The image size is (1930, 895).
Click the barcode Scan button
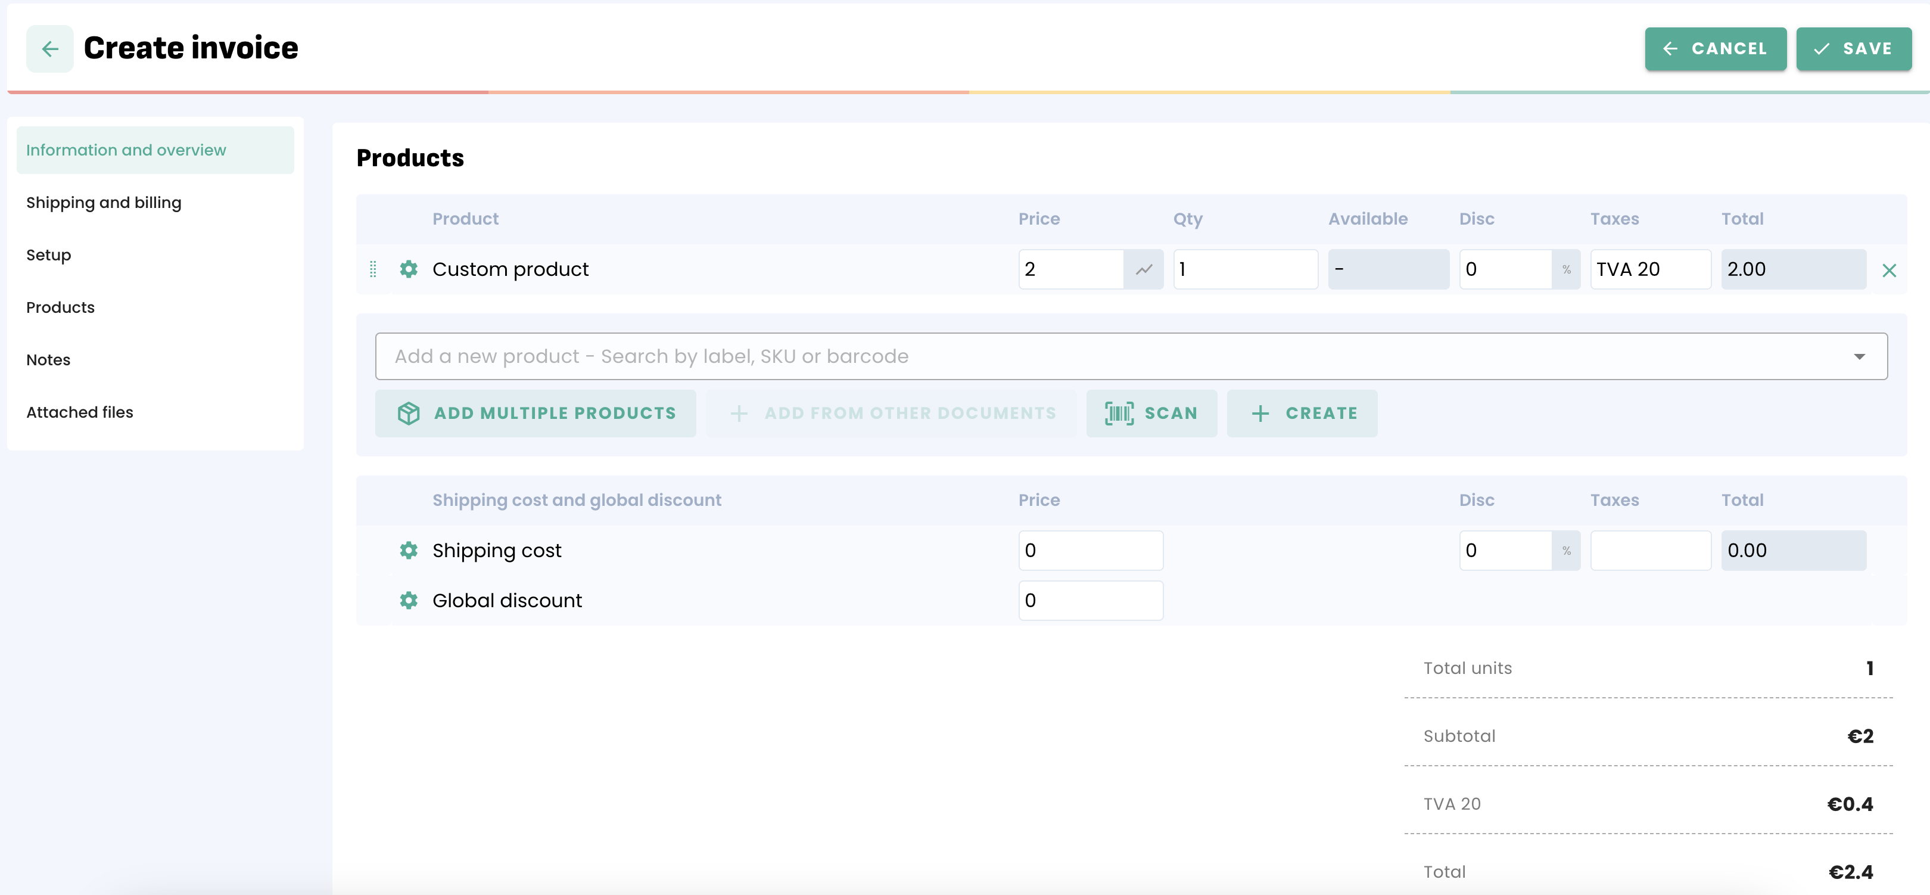[x=1151, y=413]
